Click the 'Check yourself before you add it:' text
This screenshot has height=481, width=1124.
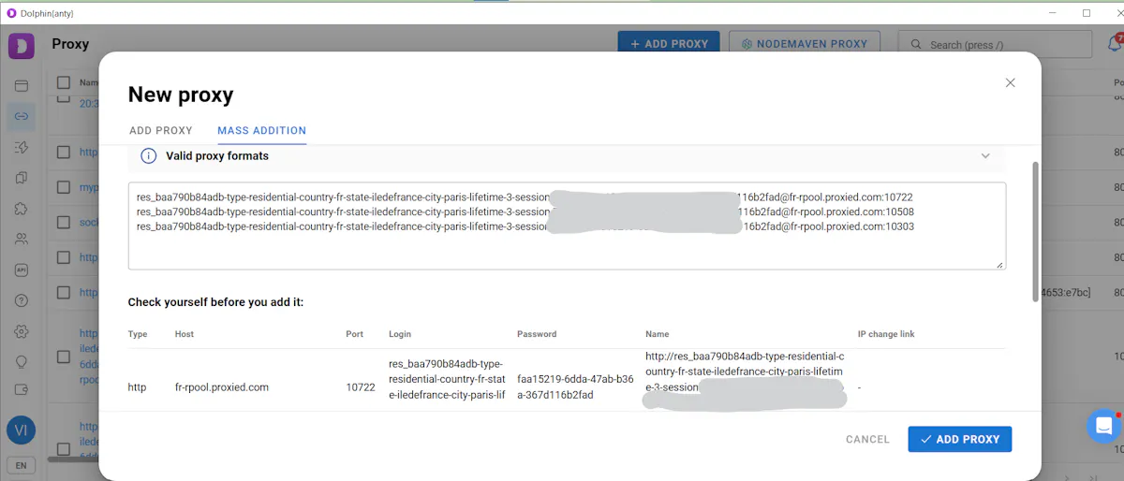click(x=215, y=302)
